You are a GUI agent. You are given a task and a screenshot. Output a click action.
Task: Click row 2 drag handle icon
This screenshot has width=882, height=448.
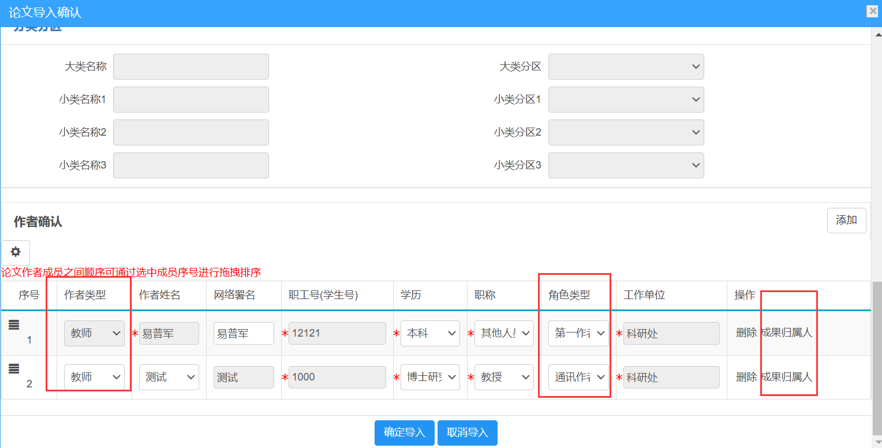click(14, 369)
